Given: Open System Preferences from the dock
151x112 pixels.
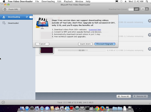Looking at the screenshot, I should (82, 108).
